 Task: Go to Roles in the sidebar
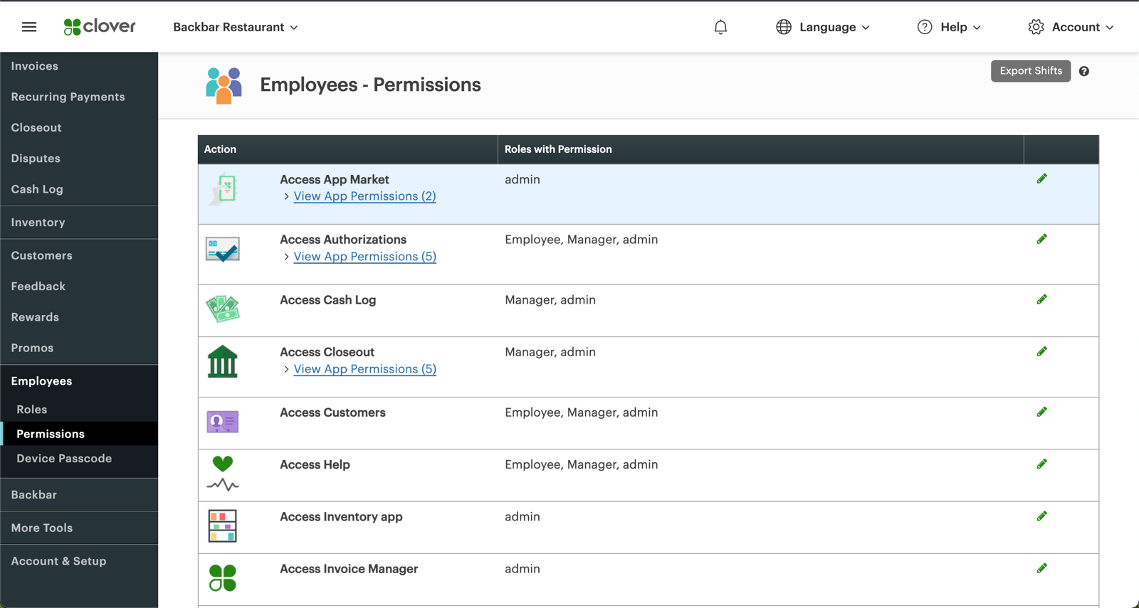coord(32,410)
